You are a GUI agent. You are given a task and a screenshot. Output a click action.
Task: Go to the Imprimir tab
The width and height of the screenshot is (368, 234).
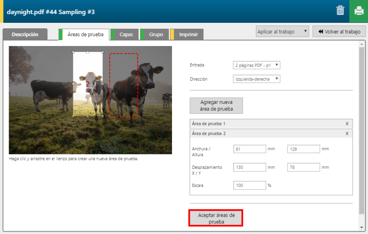click(189, 35)
